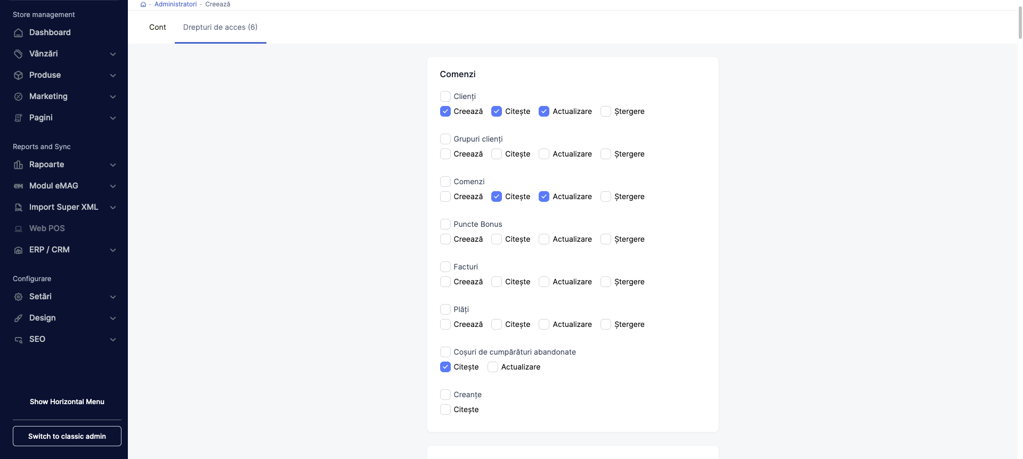Click the Produse box icon

18,75
